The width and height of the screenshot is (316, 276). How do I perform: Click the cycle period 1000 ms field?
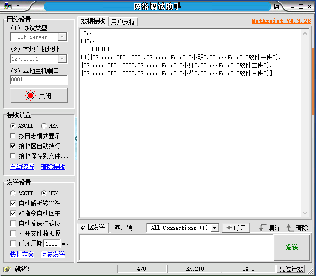(x=52, y=244)
